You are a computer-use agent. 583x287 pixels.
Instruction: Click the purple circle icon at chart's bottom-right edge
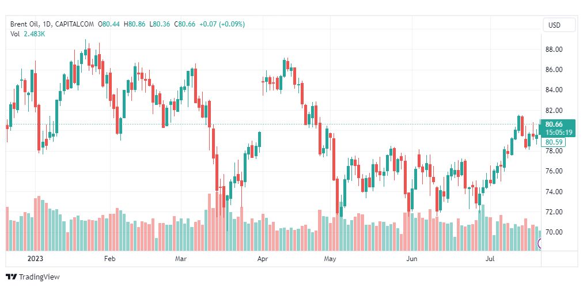click(x=540, y=243)
